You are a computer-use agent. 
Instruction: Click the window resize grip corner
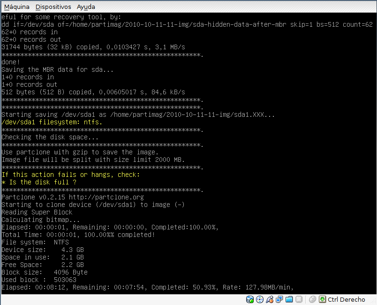point(373,301)
